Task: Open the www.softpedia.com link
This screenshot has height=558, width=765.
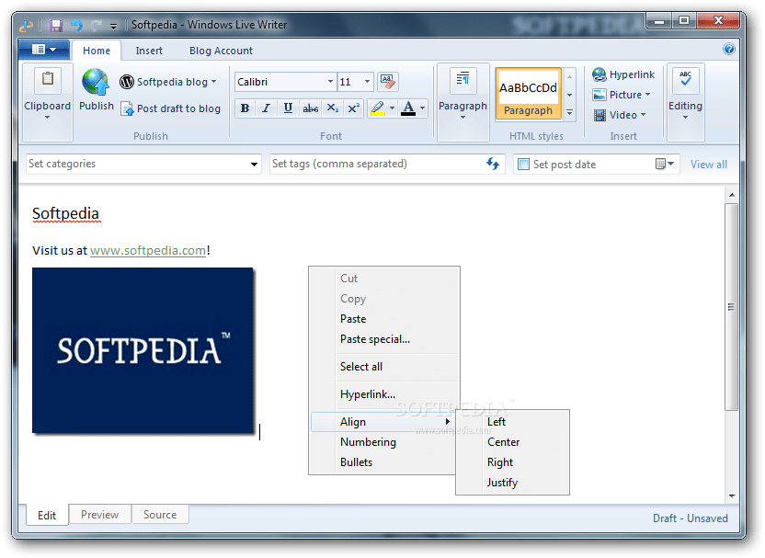Action: pyautogui.click(x=148, y=250)
